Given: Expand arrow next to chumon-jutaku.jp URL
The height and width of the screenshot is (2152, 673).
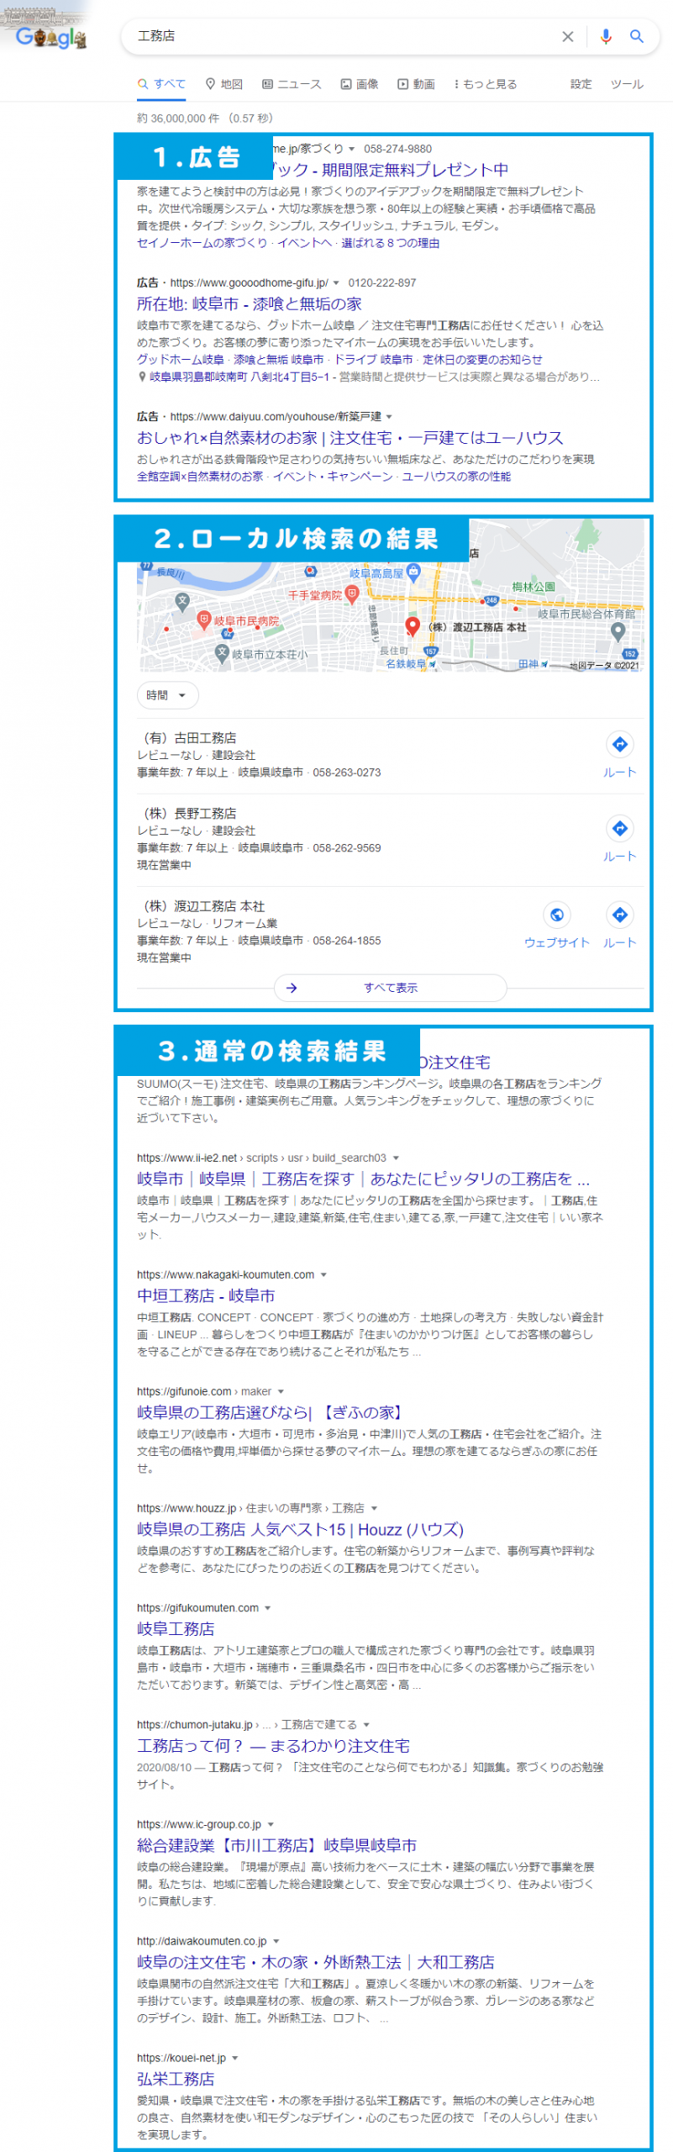Looking at the screenshot, I should [x=366, y=1725].
